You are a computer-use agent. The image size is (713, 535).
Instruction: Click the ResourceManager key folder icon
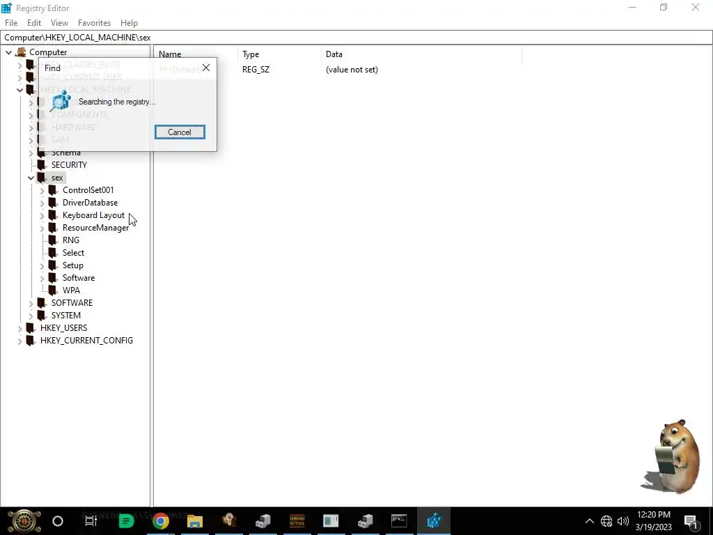pos(53,228)
